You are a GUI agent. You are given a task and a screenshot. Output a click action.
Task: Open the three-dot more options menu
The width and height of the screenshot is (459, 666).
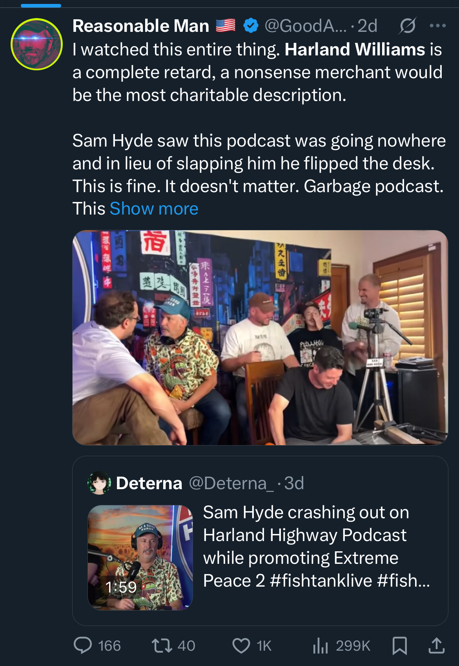[437, 26]
